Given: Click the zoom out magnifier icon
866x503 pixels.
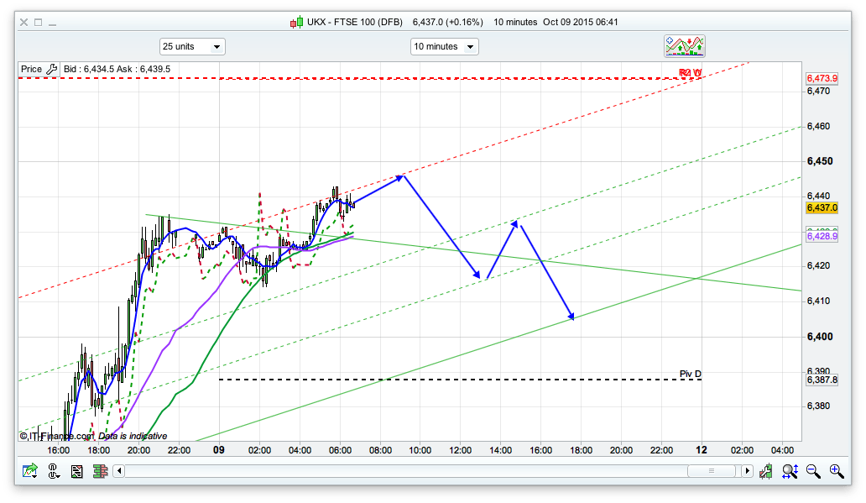Looking at the screenshot, I should coord(812,471).
